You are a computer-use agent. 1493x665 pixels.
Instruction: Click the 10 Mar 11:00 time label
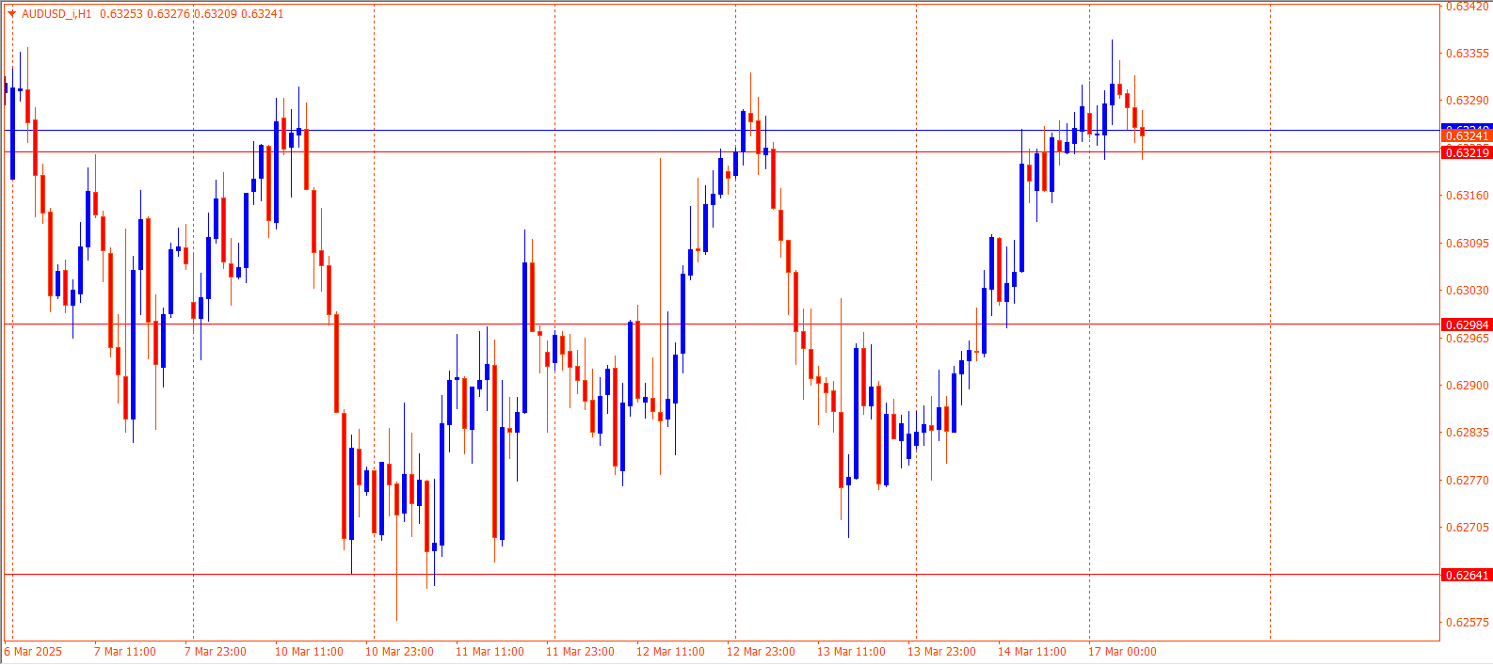coord(309,652)
